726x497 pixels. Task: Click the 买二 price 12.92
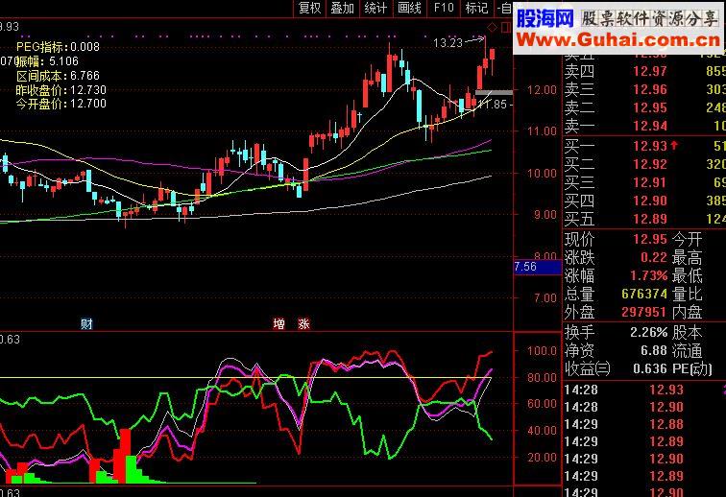[x=650, y=164]
